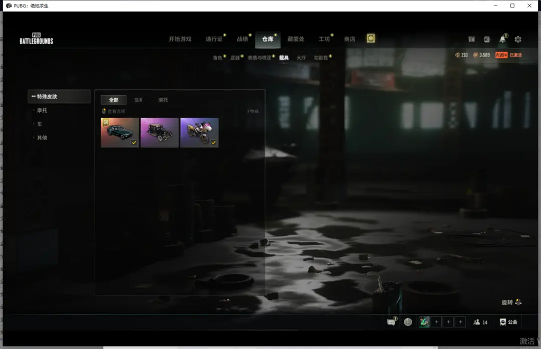Open the barcode-style icon in top-right header

(471, 40)
